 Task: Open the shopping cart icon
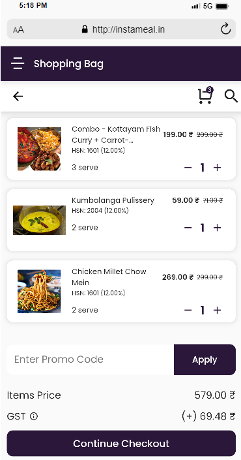(205, 95)
